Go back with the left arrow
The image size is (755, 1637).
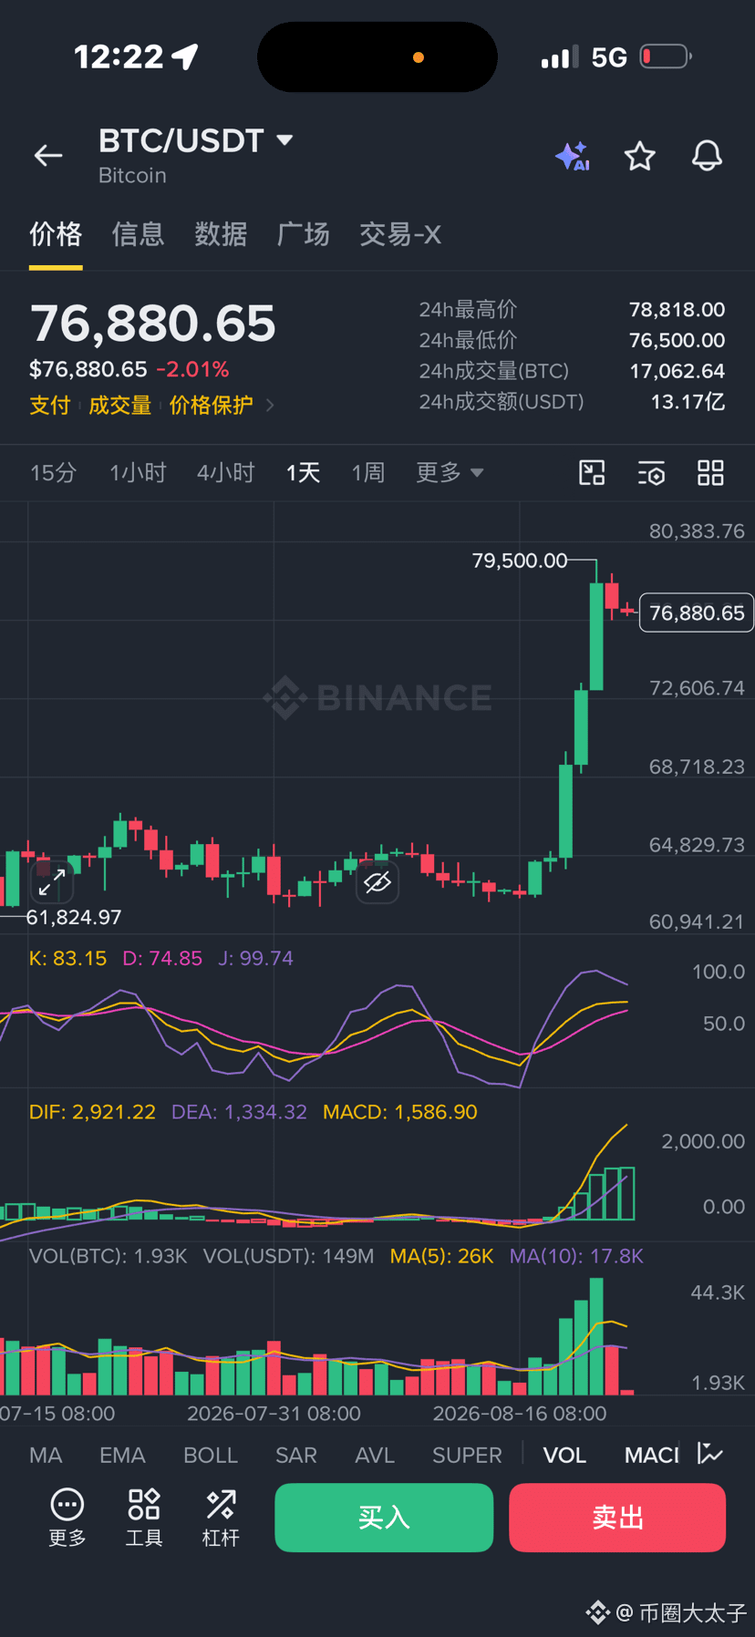[x=48, y=156]
